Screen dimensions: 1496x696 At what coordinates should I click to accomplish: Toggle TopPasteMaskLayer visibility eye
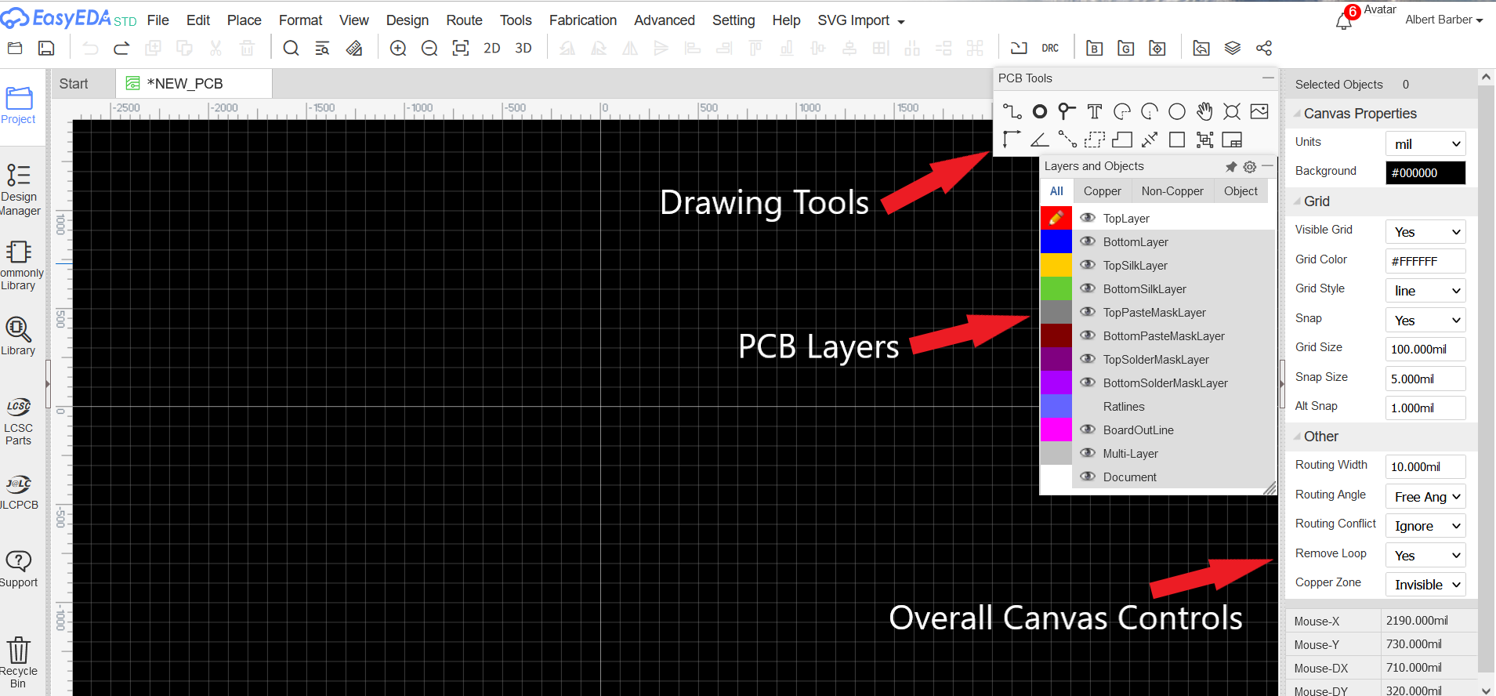click(1088, 312)
